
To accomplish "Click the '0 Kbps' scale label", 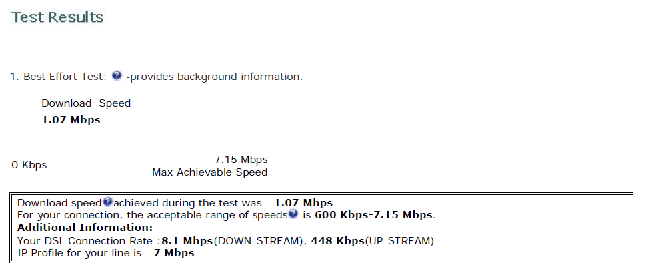I will 29,165.
